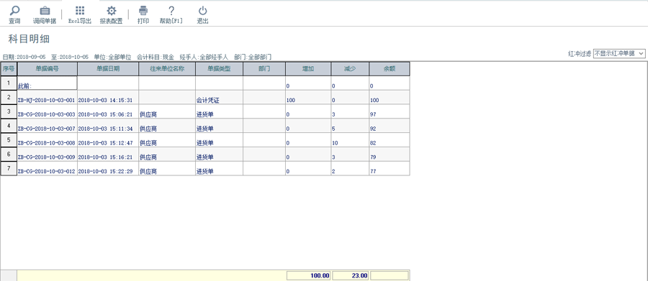Click the 单据类型 column header
The width and height of the screenshot is (648, 281).
219,69
